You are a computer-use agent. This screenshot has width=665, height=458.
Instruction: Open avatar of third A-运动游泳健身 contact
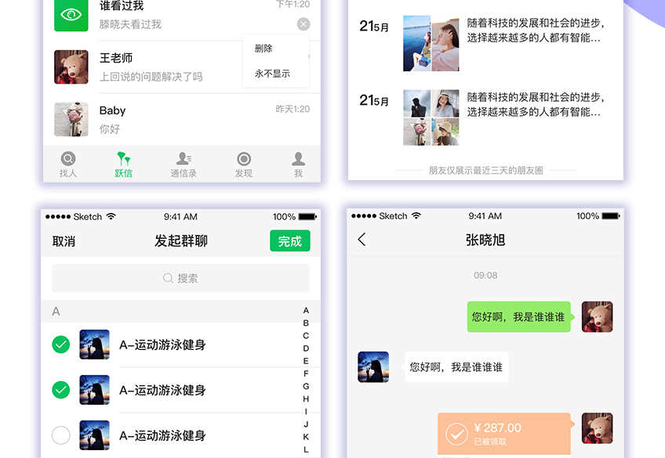point(95,435)
